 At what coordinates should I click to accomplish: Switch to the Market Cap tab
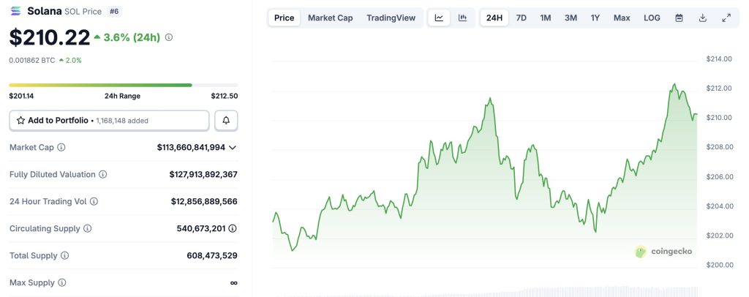click(x=330, y=18)
